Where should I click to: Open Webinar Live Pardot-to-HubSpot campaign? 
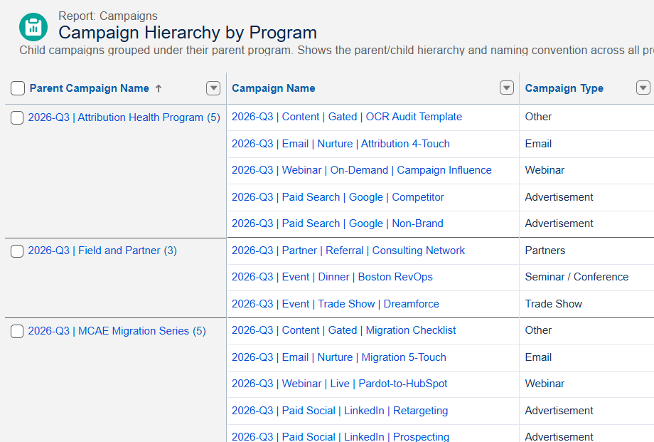[340, 384]
